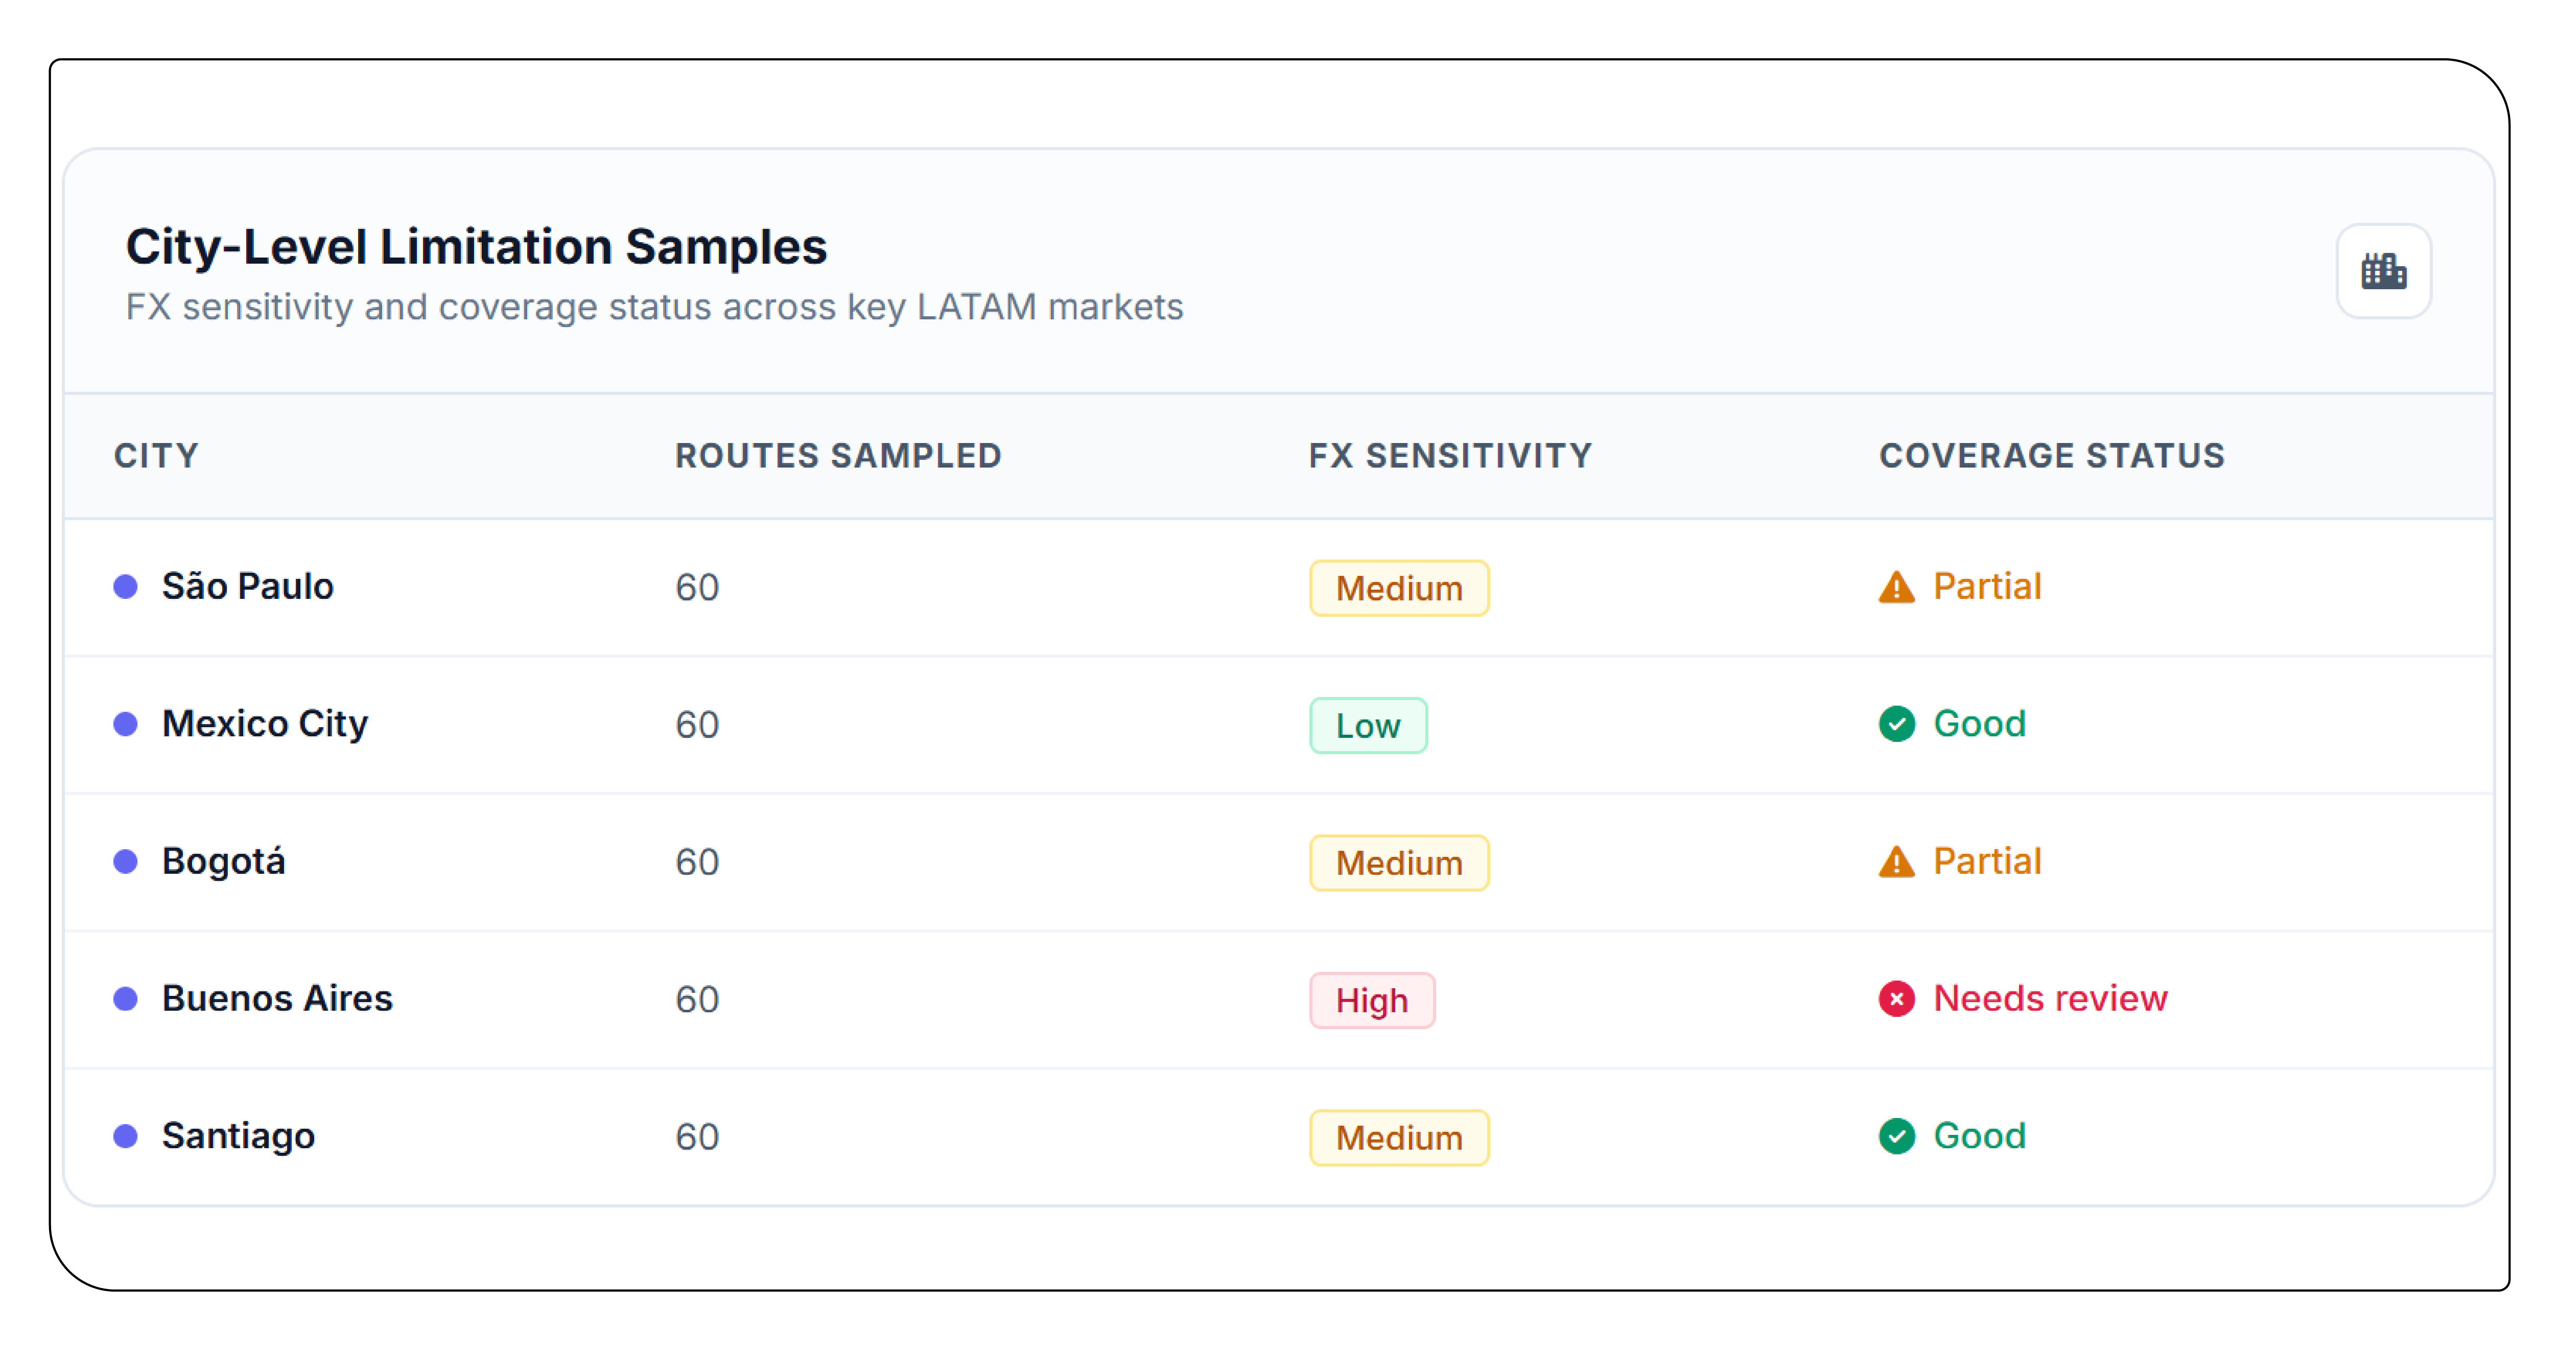Select the High badge for Buenos Aires
Screen dimensions: 2560x1350
[x=1371, y=1000]
